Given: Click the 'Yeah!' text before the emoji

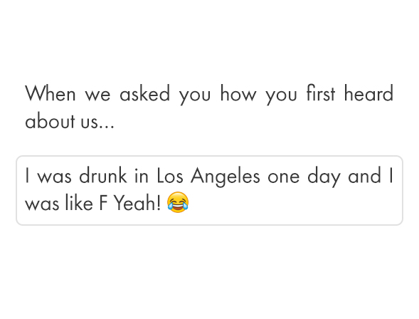Looking at the screenshot, I should [137, 203].
